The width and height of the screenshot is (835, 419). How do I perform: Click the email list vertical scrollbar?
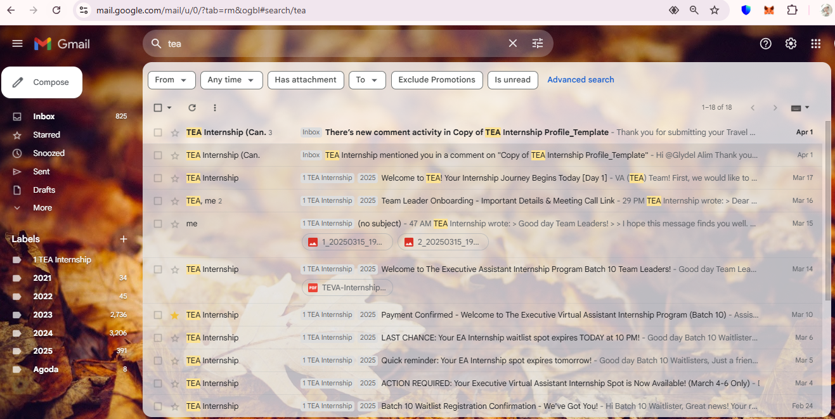coord(827,209)
